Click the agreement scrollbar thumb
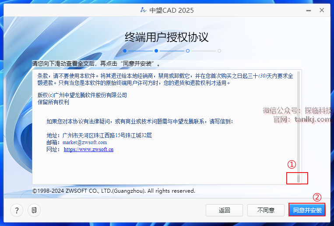 [x=299, y=179]
